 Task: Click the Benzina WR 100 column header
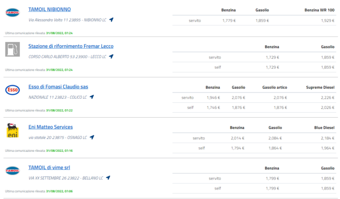[319, 10]
